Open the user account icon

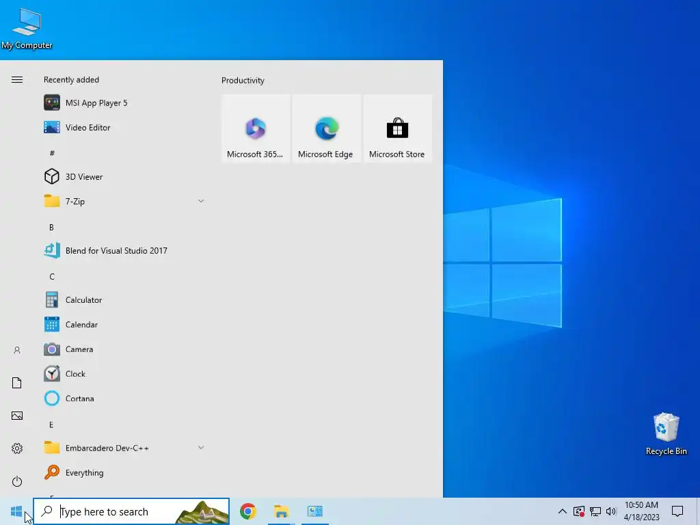pos(17,350)
